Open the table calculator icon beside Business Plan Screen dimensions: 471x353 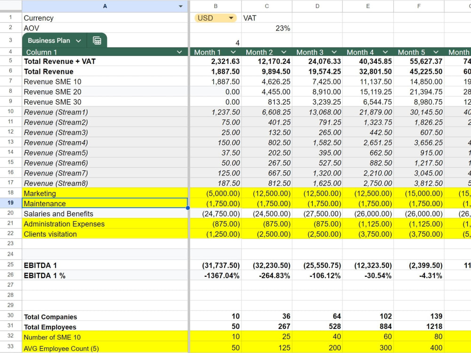[97, 40]
